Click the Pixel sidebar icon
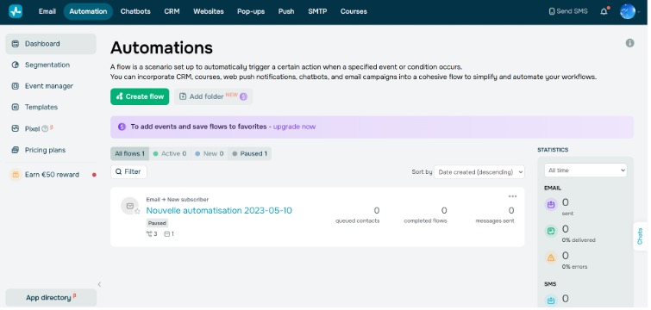Viewport: 651px width, 310px height. pos(16,128)
